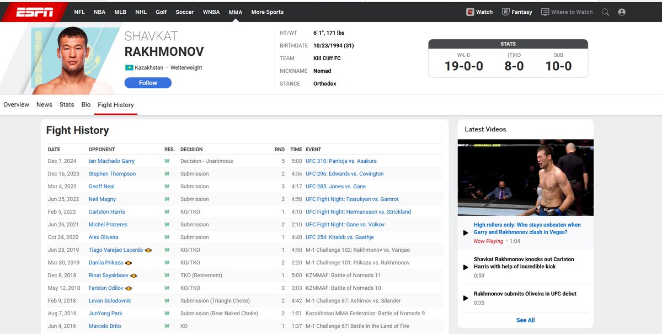Open the search magnifier icon
This screenshot has height=334, width=662.
tap(605, 12)
